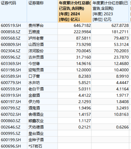Select the 山西汾酒 row name cell
Viewport: 131px width, 149px height.
click(x=42, y=44)
